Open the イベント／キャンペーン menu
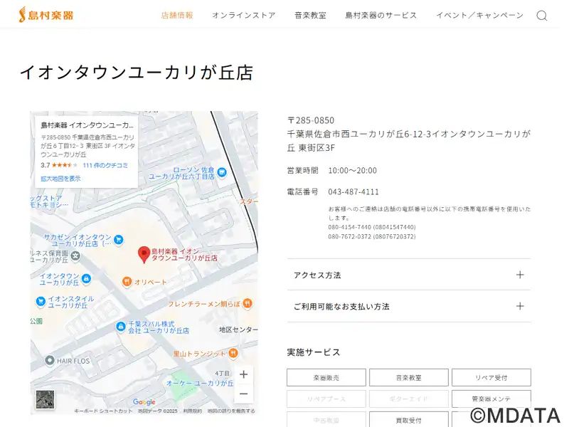Viewport: 569px width, 427px height. click(x=479, y=15)
